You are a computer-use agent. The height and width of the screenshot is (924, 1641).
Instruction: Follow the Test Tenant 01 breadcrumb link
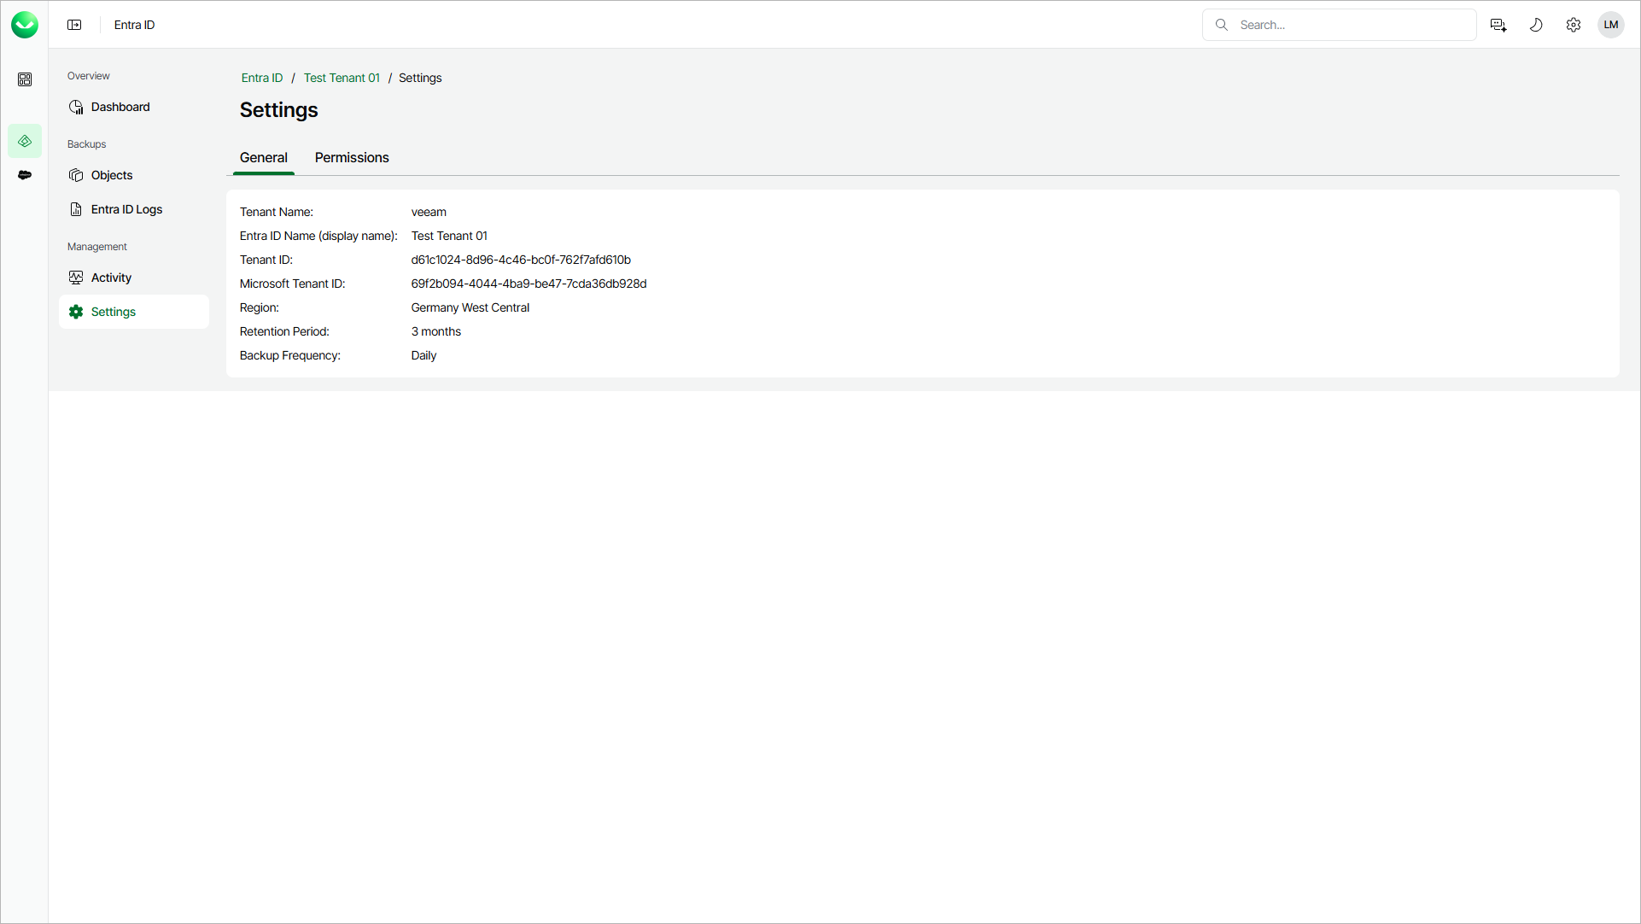tap(342, 78)
